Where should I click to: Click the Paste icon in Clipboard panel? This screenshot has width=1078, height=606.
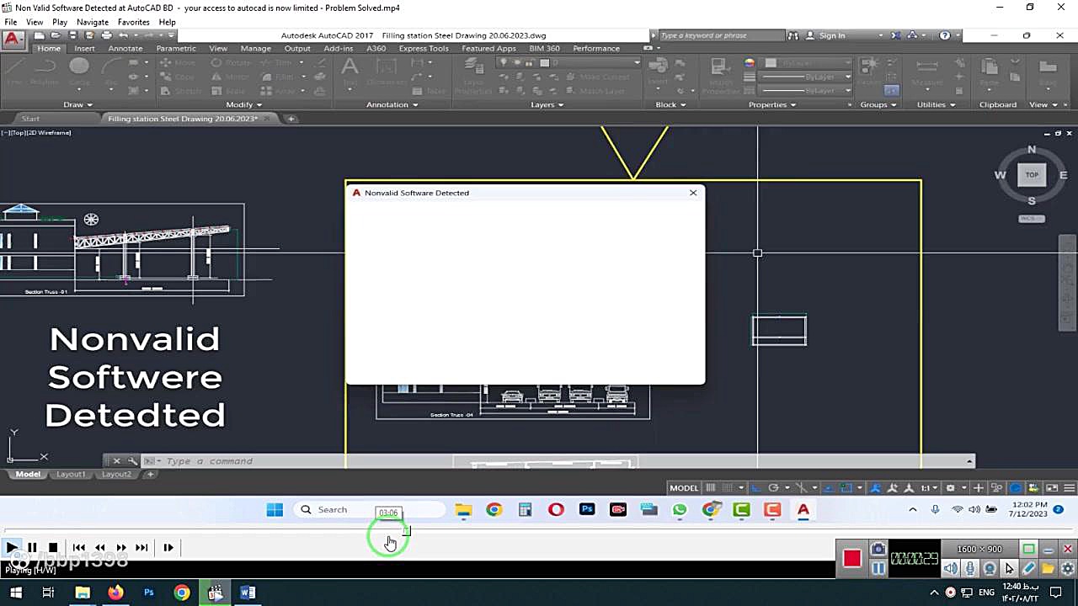coord(990,67)
